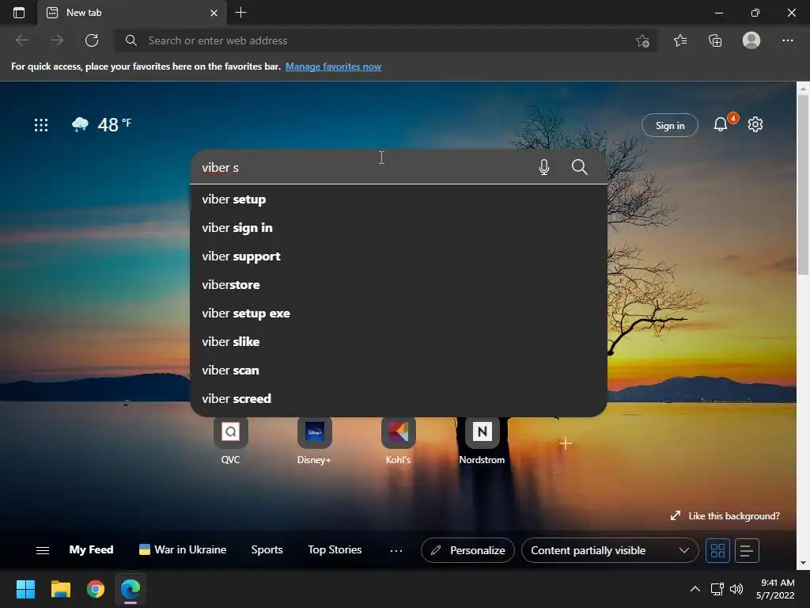This screenshot has width=810, height=608.
Task: Launch Chrome from the taskbar
Action: pos(96,589)
